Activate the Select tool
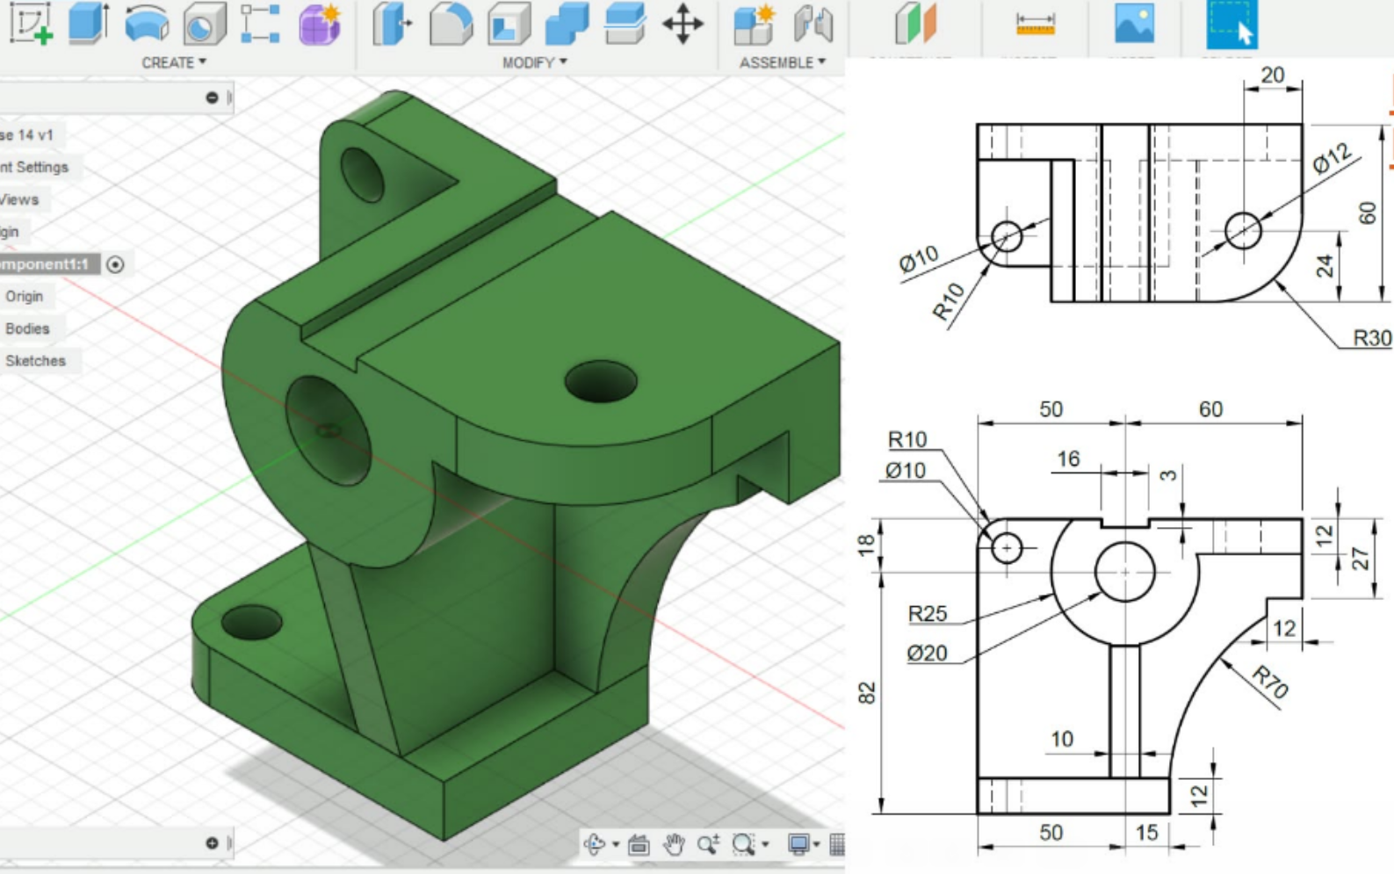Viewport: 1394px width, 874px height. [x=1232, y=24]
